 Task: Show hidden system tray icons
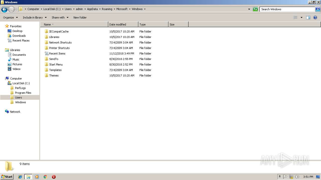280,177
